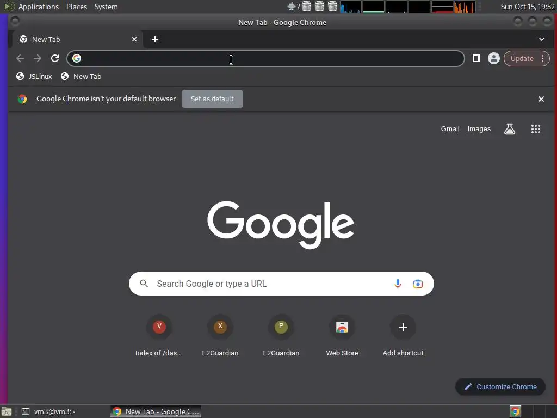Start voice search with microphone

398,284
